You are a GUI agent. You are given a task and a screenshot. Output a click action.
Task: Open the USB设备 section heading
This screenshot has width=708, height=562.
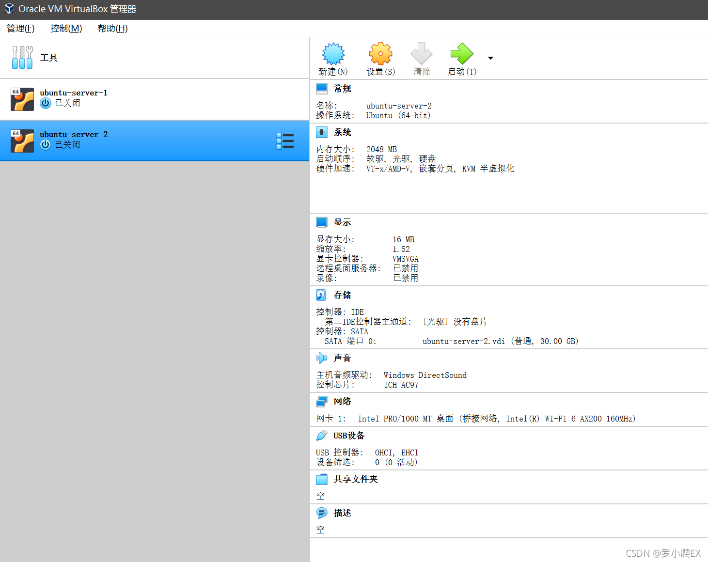(349, 436)
